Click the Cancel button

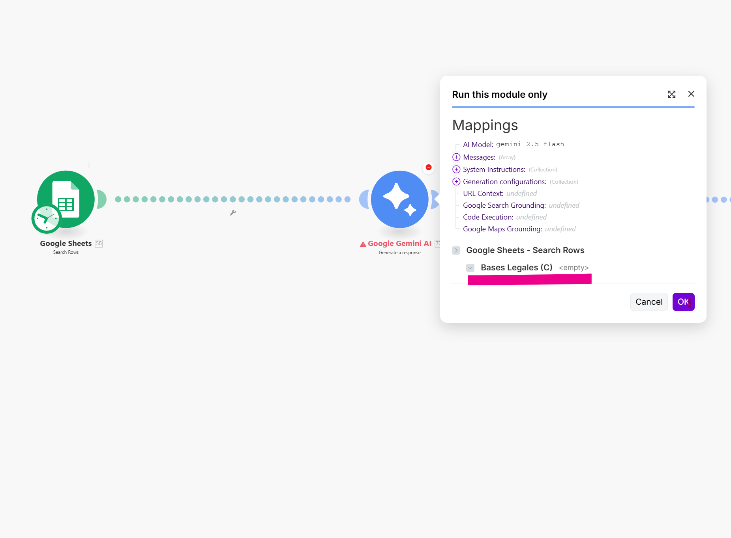(649, 302)
